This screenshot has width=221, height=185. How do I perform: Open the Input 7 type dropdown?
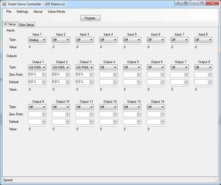pos(179,40)
